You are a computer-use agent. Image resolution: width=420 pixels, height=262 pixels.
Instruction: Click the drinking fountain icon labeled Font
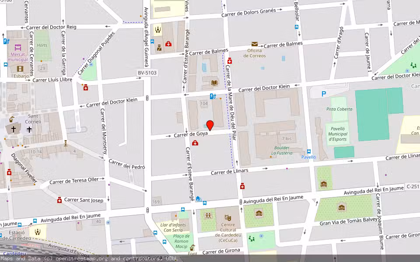[192, 248]
